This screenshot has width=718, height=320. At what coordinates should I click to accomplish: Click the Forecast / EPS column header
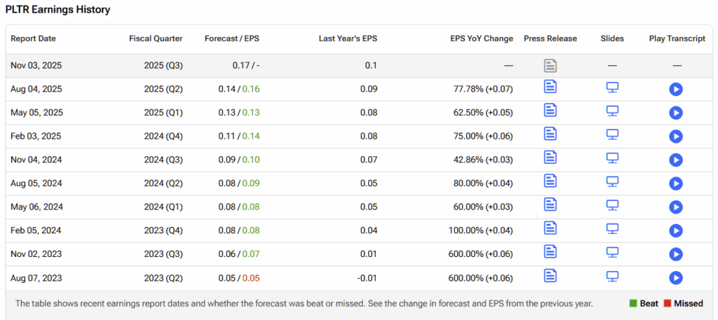coord(231,39)
